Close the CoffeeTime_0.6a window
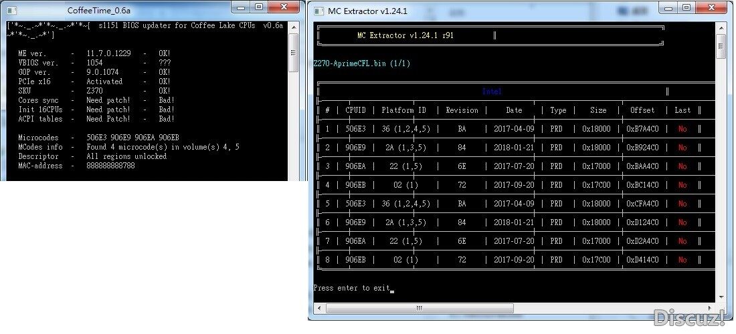Screen dimensions: 736x334 click(283, 7)
